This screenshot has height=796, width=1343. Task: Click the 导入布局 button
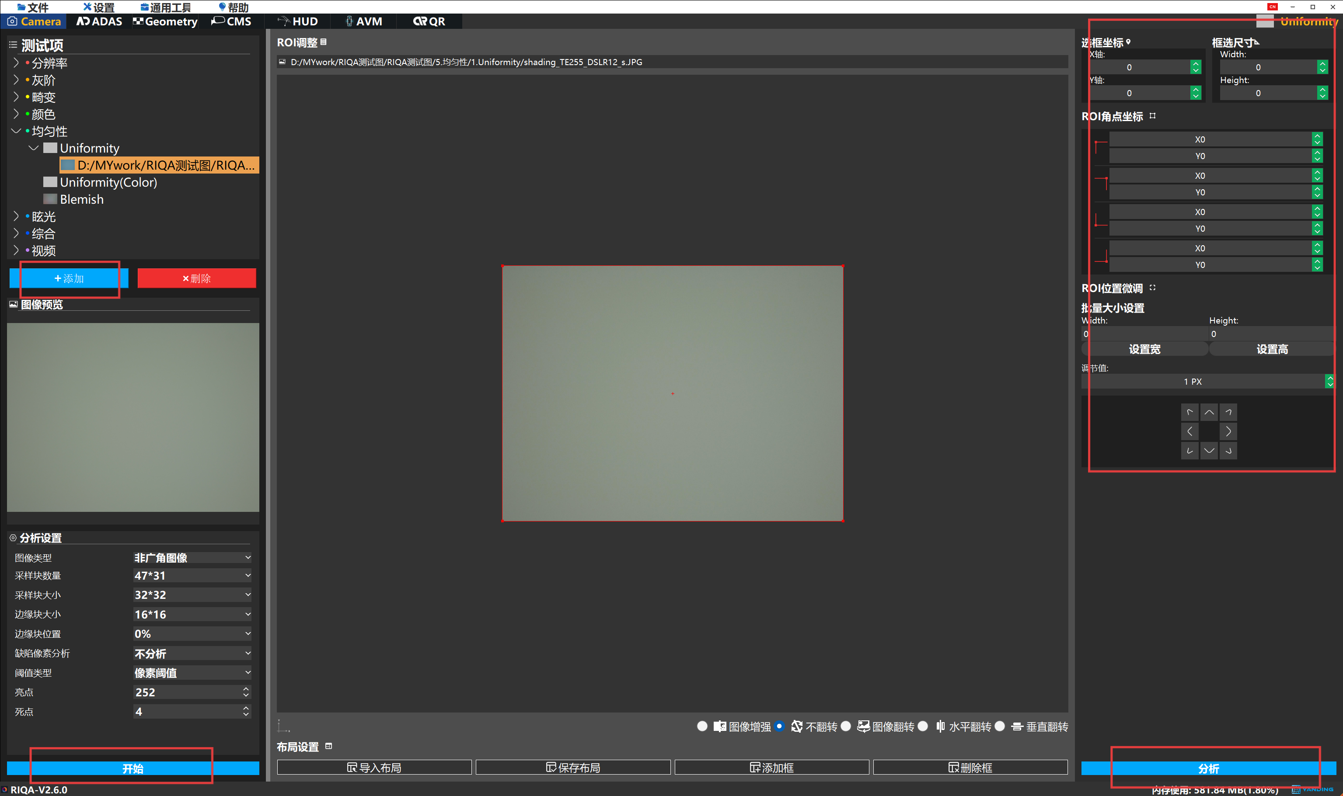[374, 768]
